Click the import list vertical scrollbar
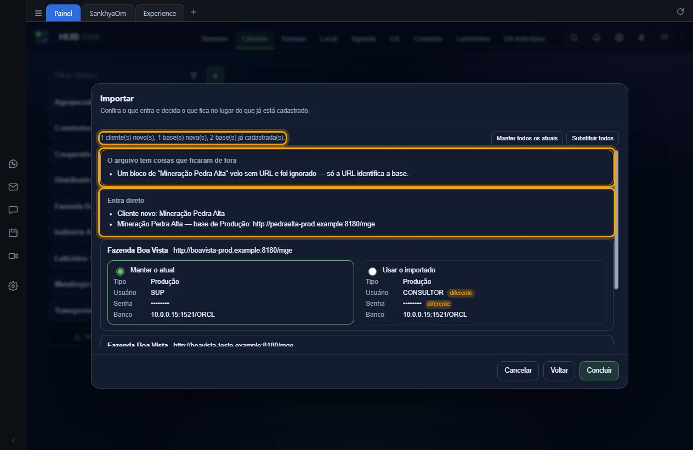Image resolution: width=693 pixels, height=450 pixels. (x=616, y=219)
